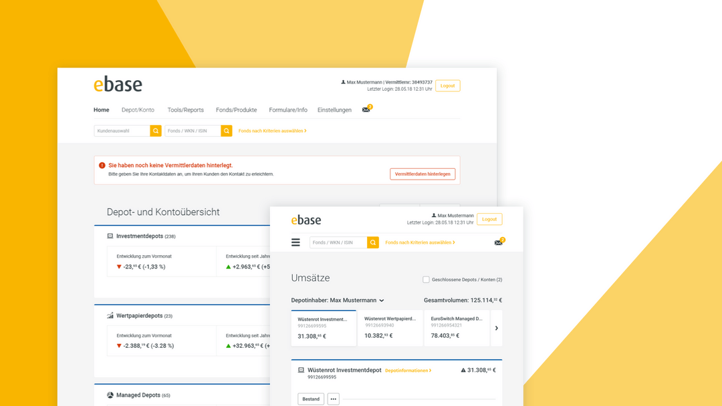The image size is (722, 406).
Task: Click the Logout button in the desktop header
Action: (x=447, y=85)
